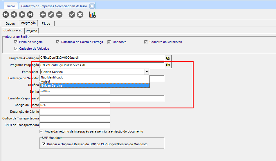Select the Cadastro de Empresas Gerenciadoras de Risco tab
The image size is (276, 161).
click(x=54, y=6)
